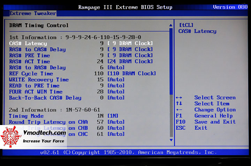Click the [tCL] help label
This screenshot has height=166, width=251.
186,25
